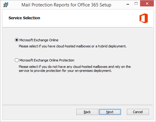Go to the next setup step
The image size is (156, 122).
(x=110, y=112)
